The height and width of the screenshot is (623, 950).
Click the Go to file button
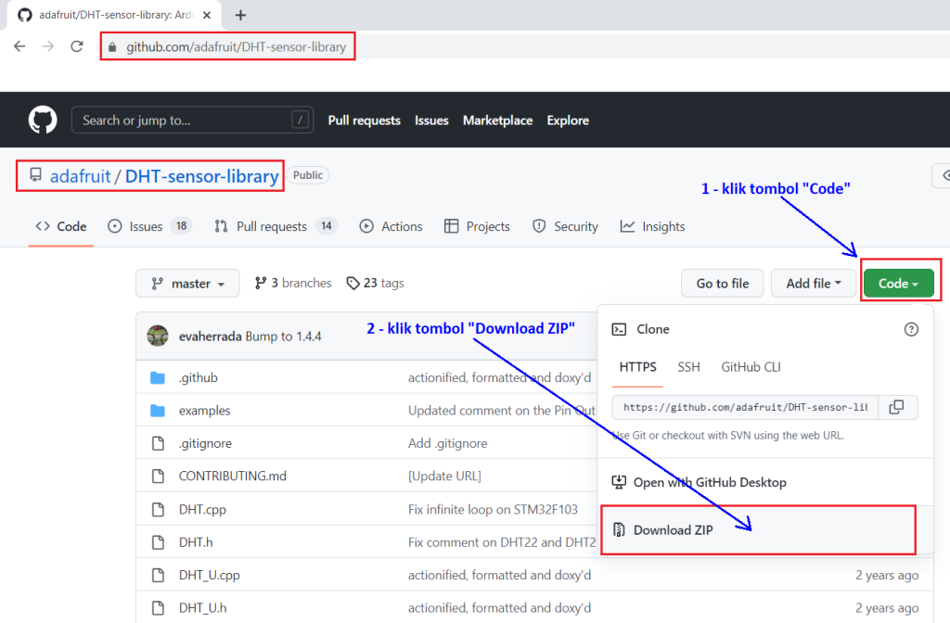[x=722, y=283]
